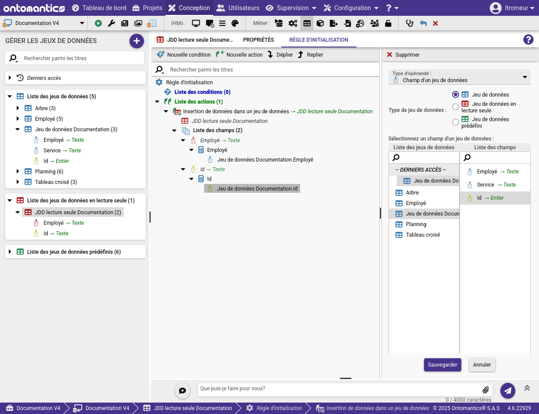Click the Déplier button
The height and width of the screenshot is (414, 539).
pyautogui.click(x=280, y=55)
